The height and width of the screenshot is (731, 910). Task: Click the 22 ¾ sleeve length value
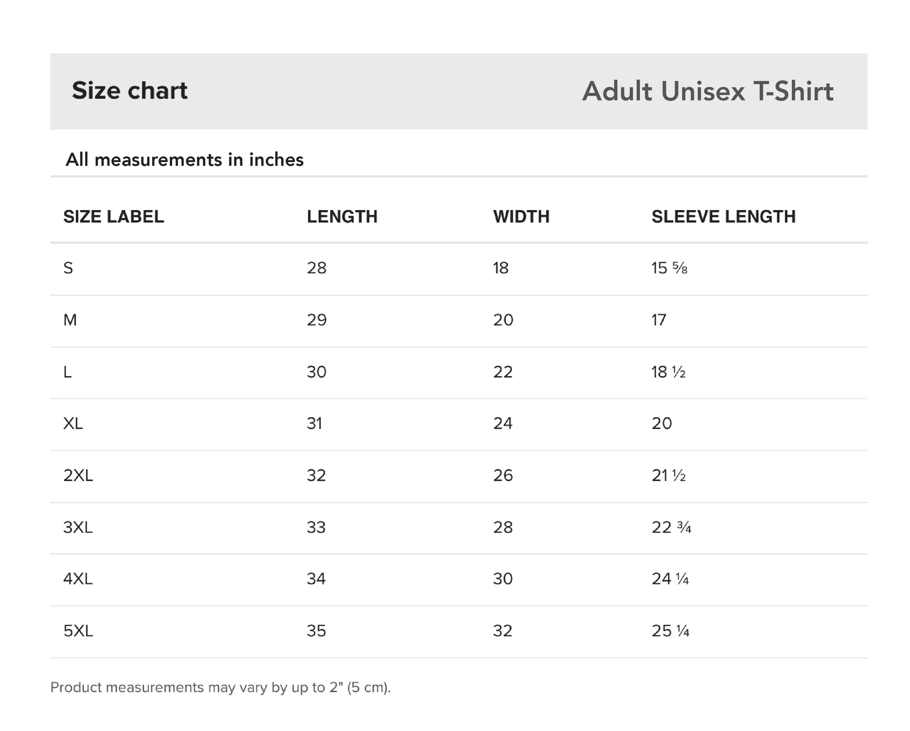672,527
